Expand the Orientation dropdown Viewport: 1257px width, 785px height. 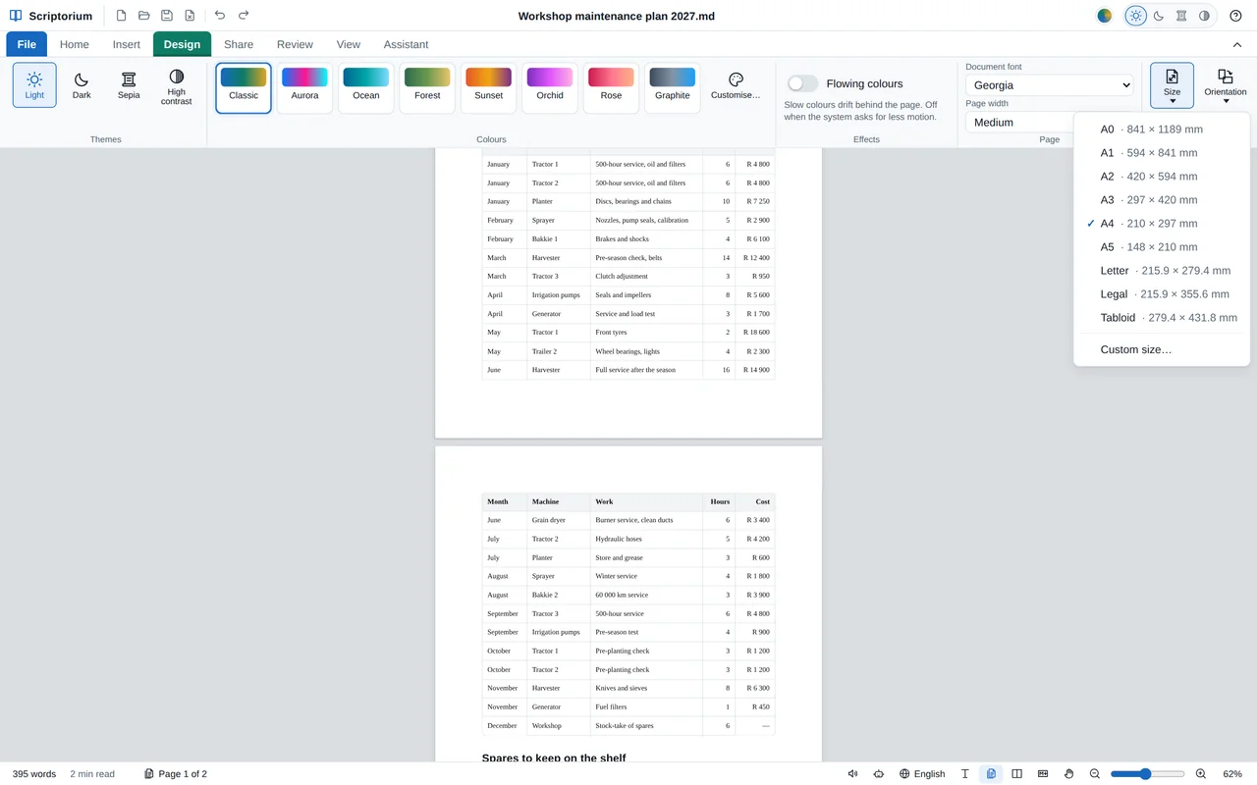tap(1225, 85)
